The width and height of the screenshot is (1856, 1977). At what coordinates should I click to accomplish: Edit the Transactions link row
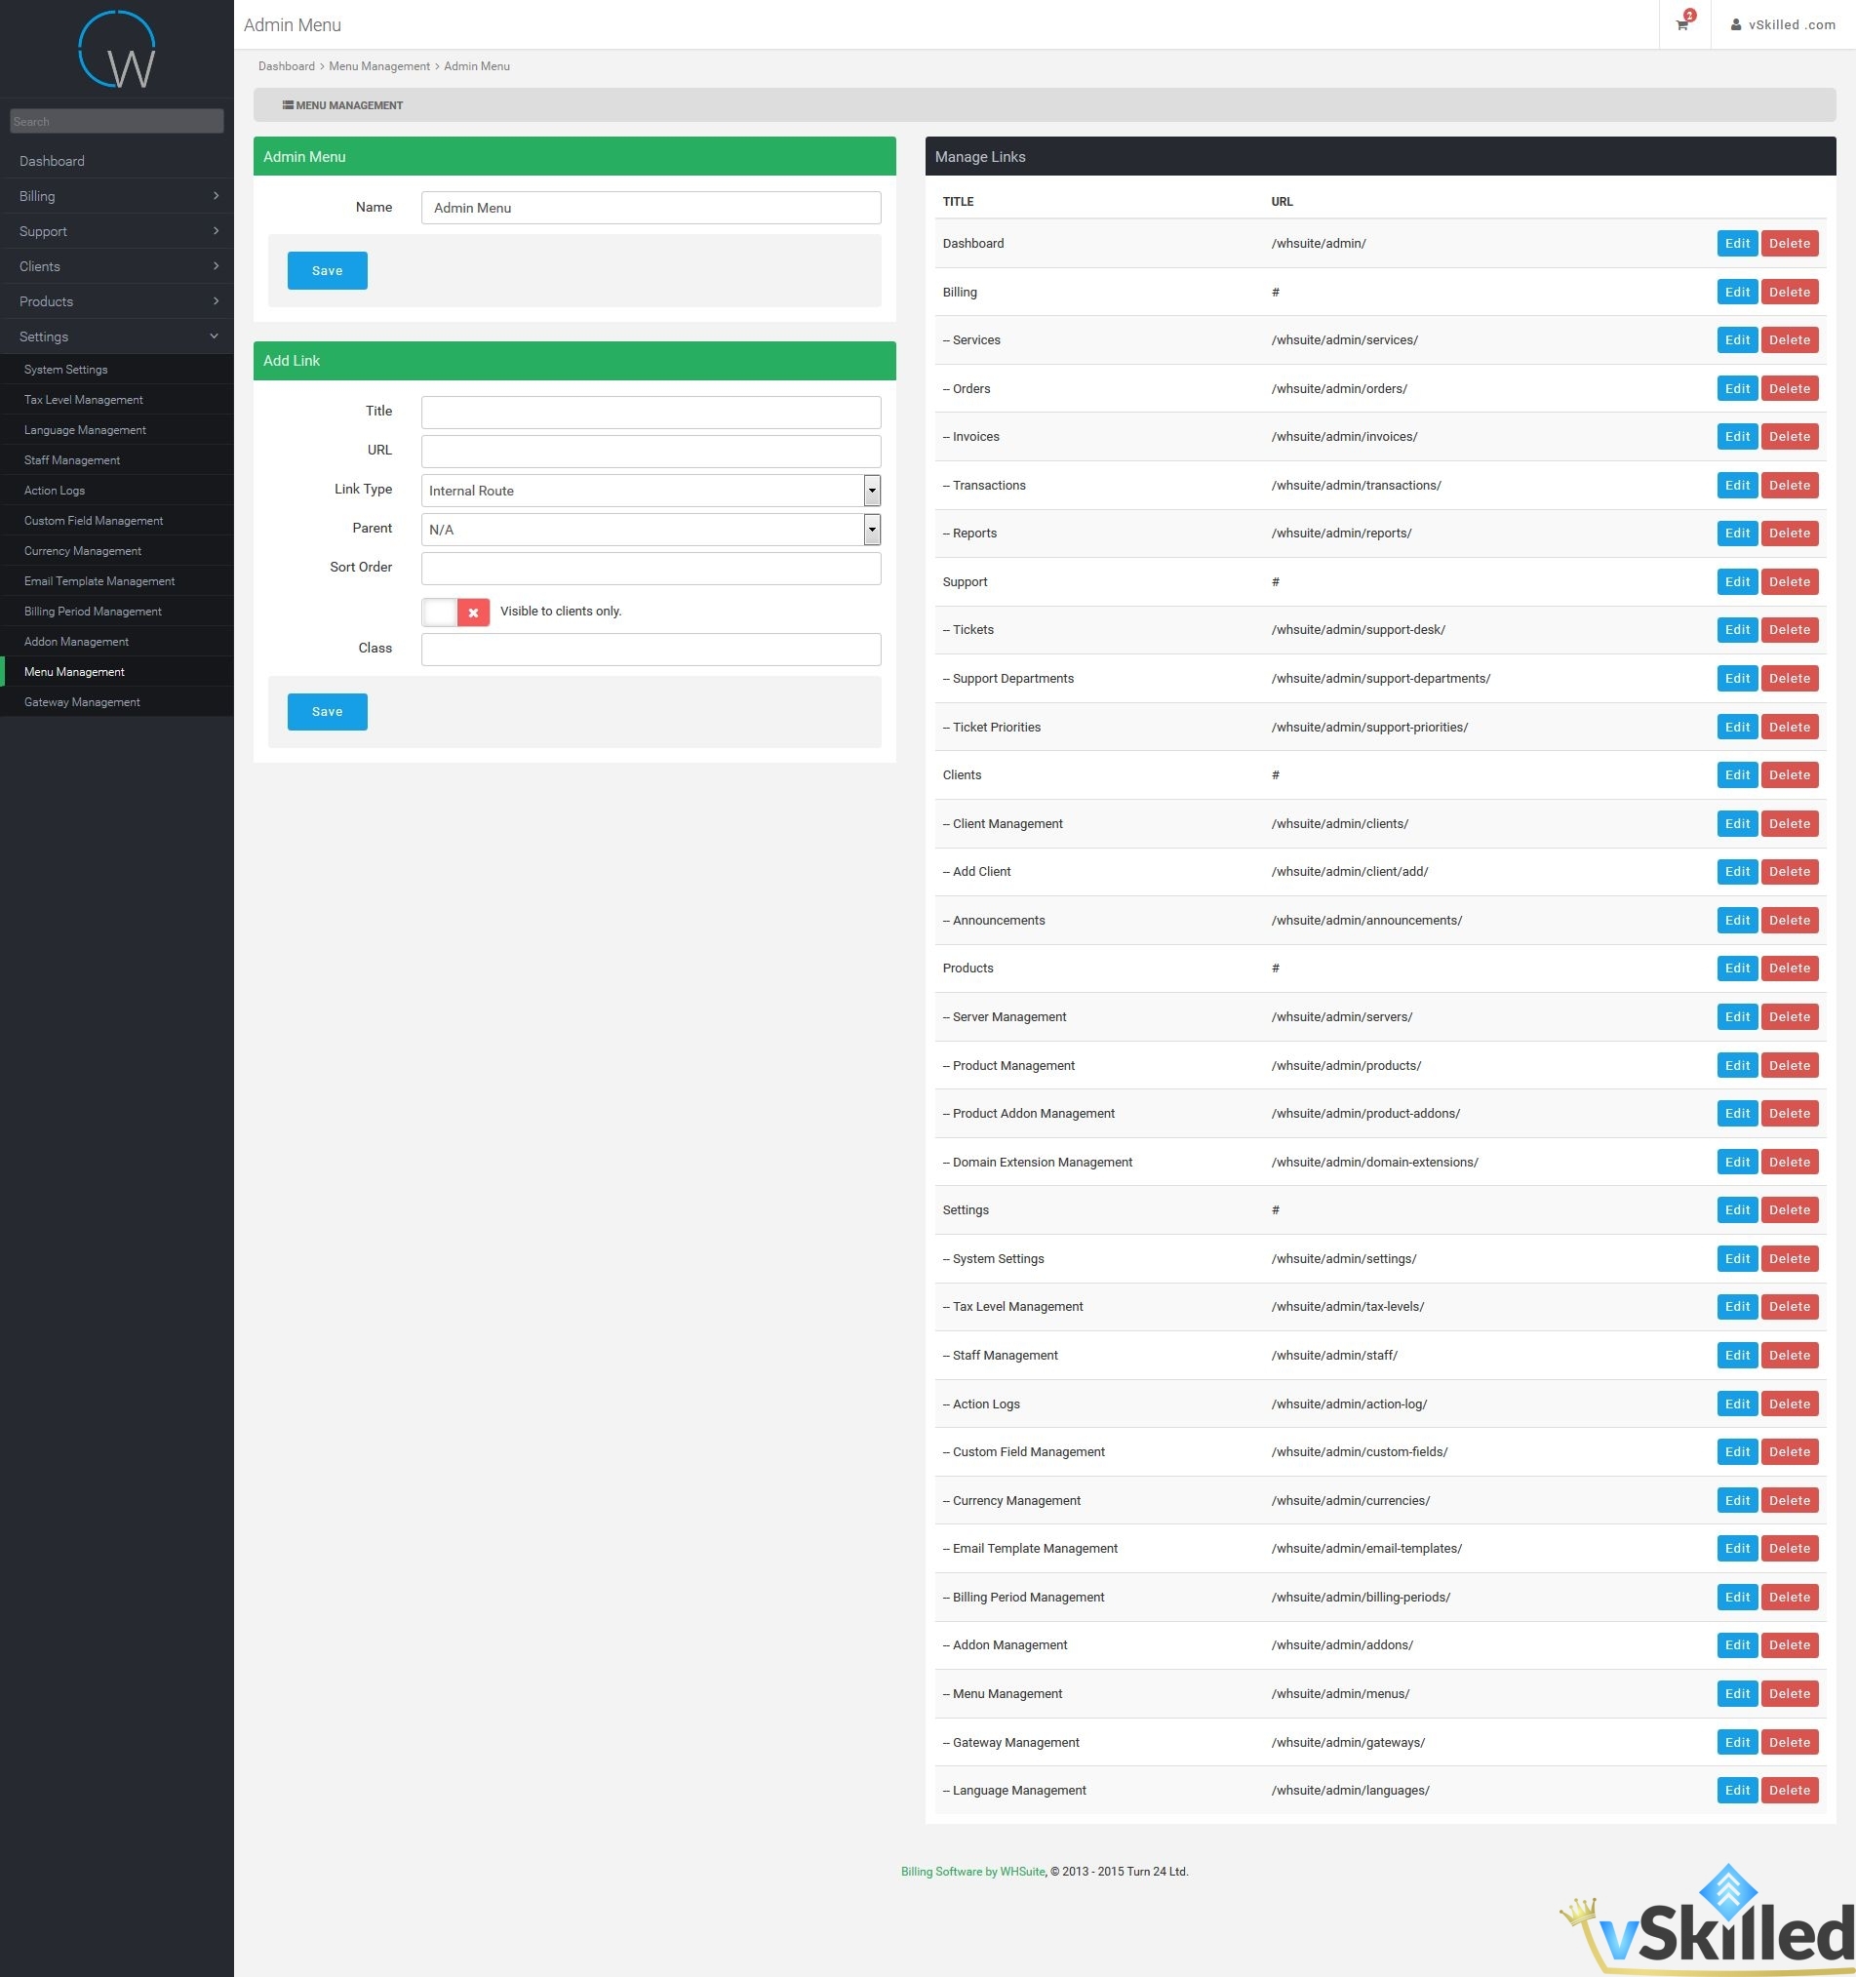pyautogui.click(x=1738, y=486)
